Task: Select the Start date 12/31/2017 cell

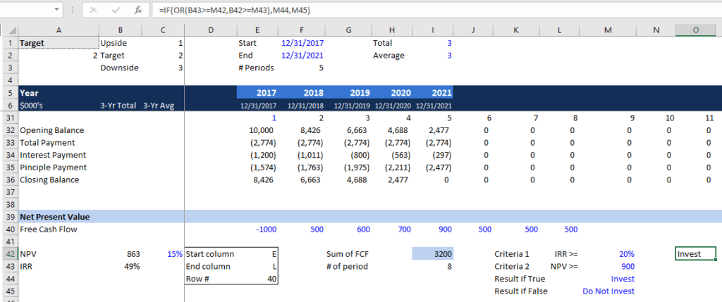Action: [300, 43]
